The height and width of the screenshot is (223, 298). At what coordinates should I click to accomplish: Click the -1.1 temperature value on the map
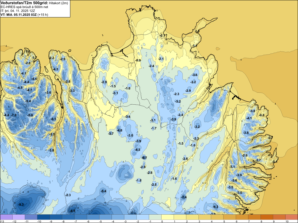click(194, 46)
